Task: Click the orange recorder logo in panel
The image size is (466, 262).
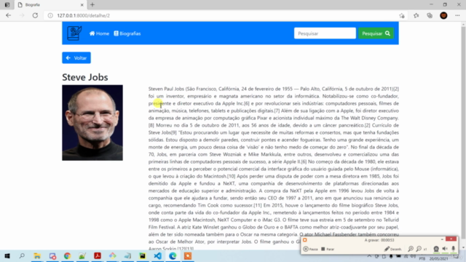Action: point(305,239)
